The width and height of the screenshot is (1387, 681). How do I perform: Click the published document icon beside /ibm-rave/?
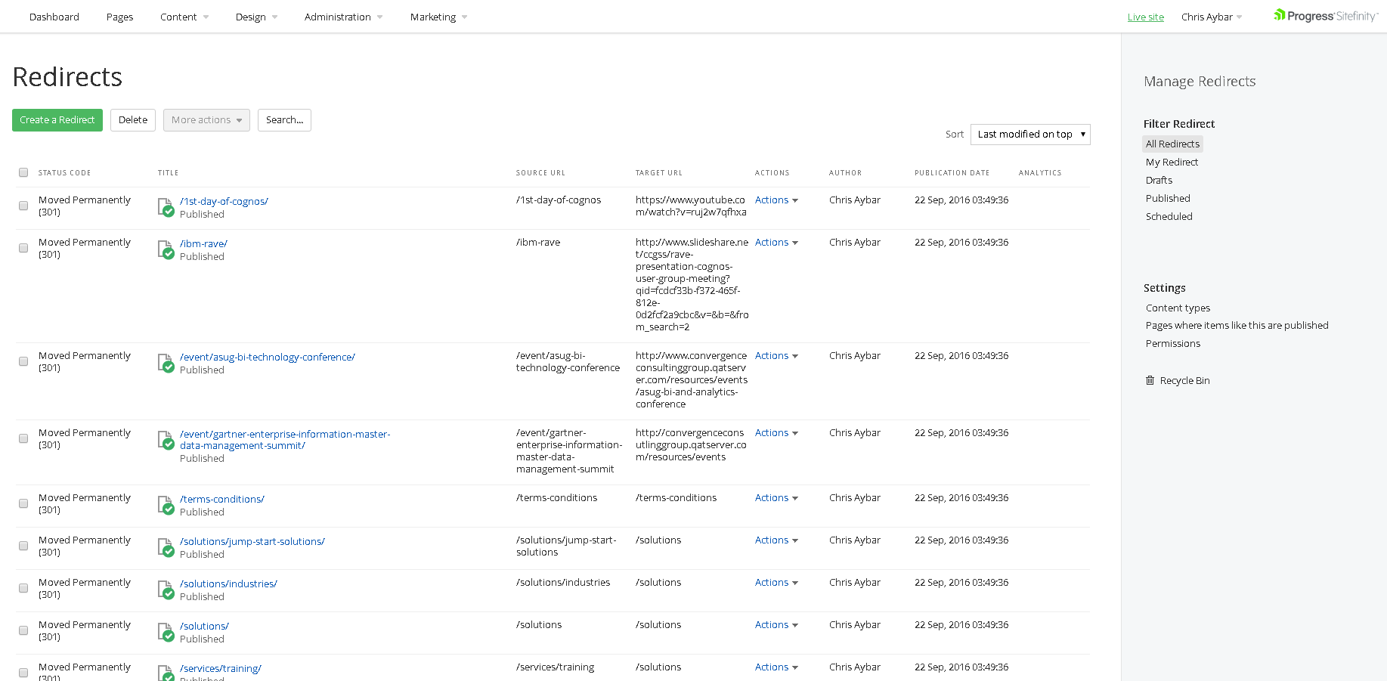[x=166, y=249]
